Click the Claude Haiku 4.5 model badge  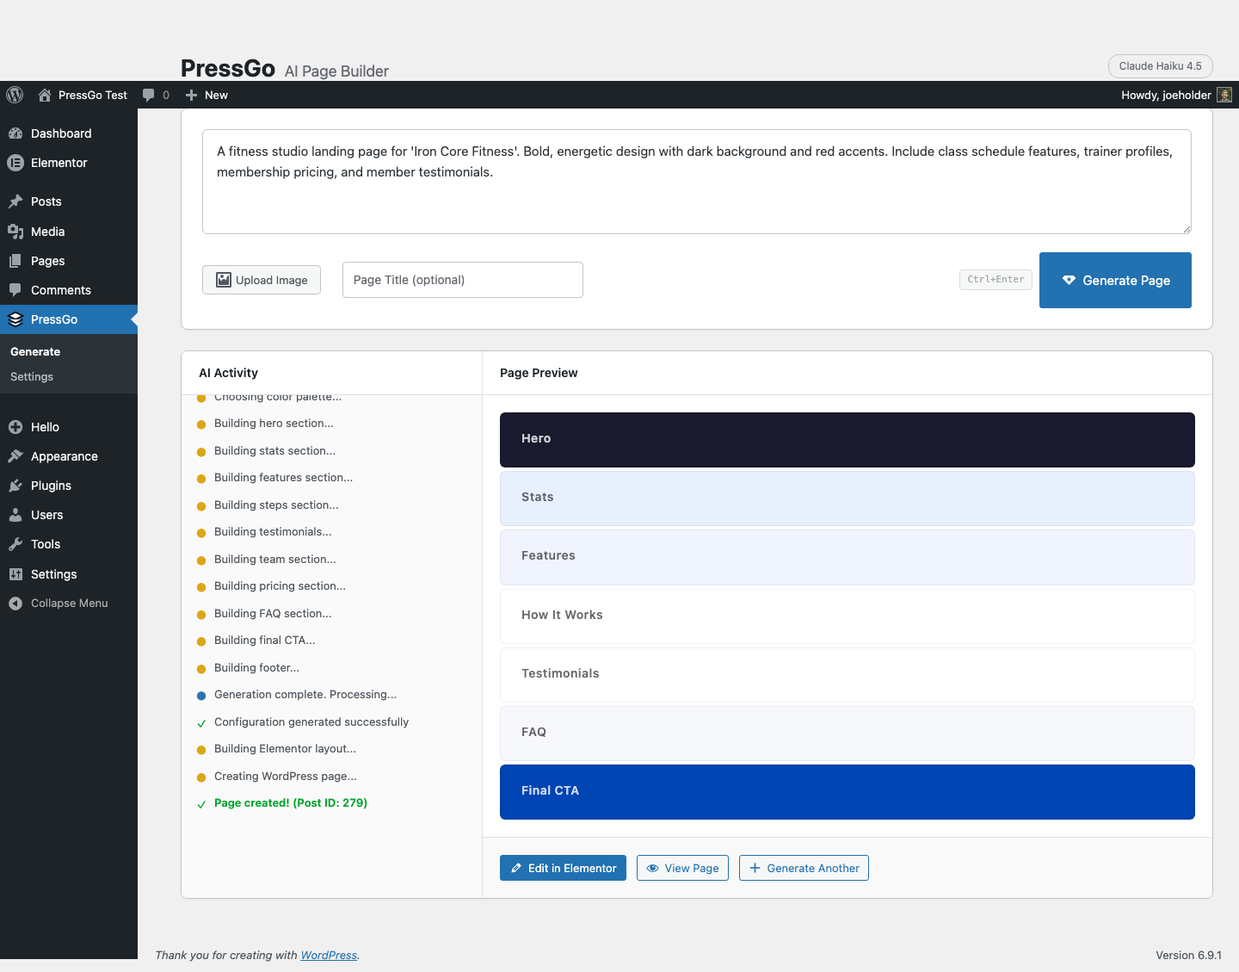tap(1160, 66)
